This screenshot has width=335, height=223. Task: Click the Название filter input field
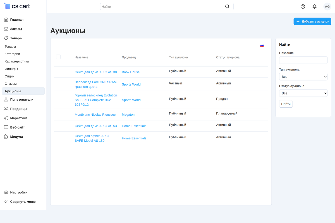pos(303,60)
